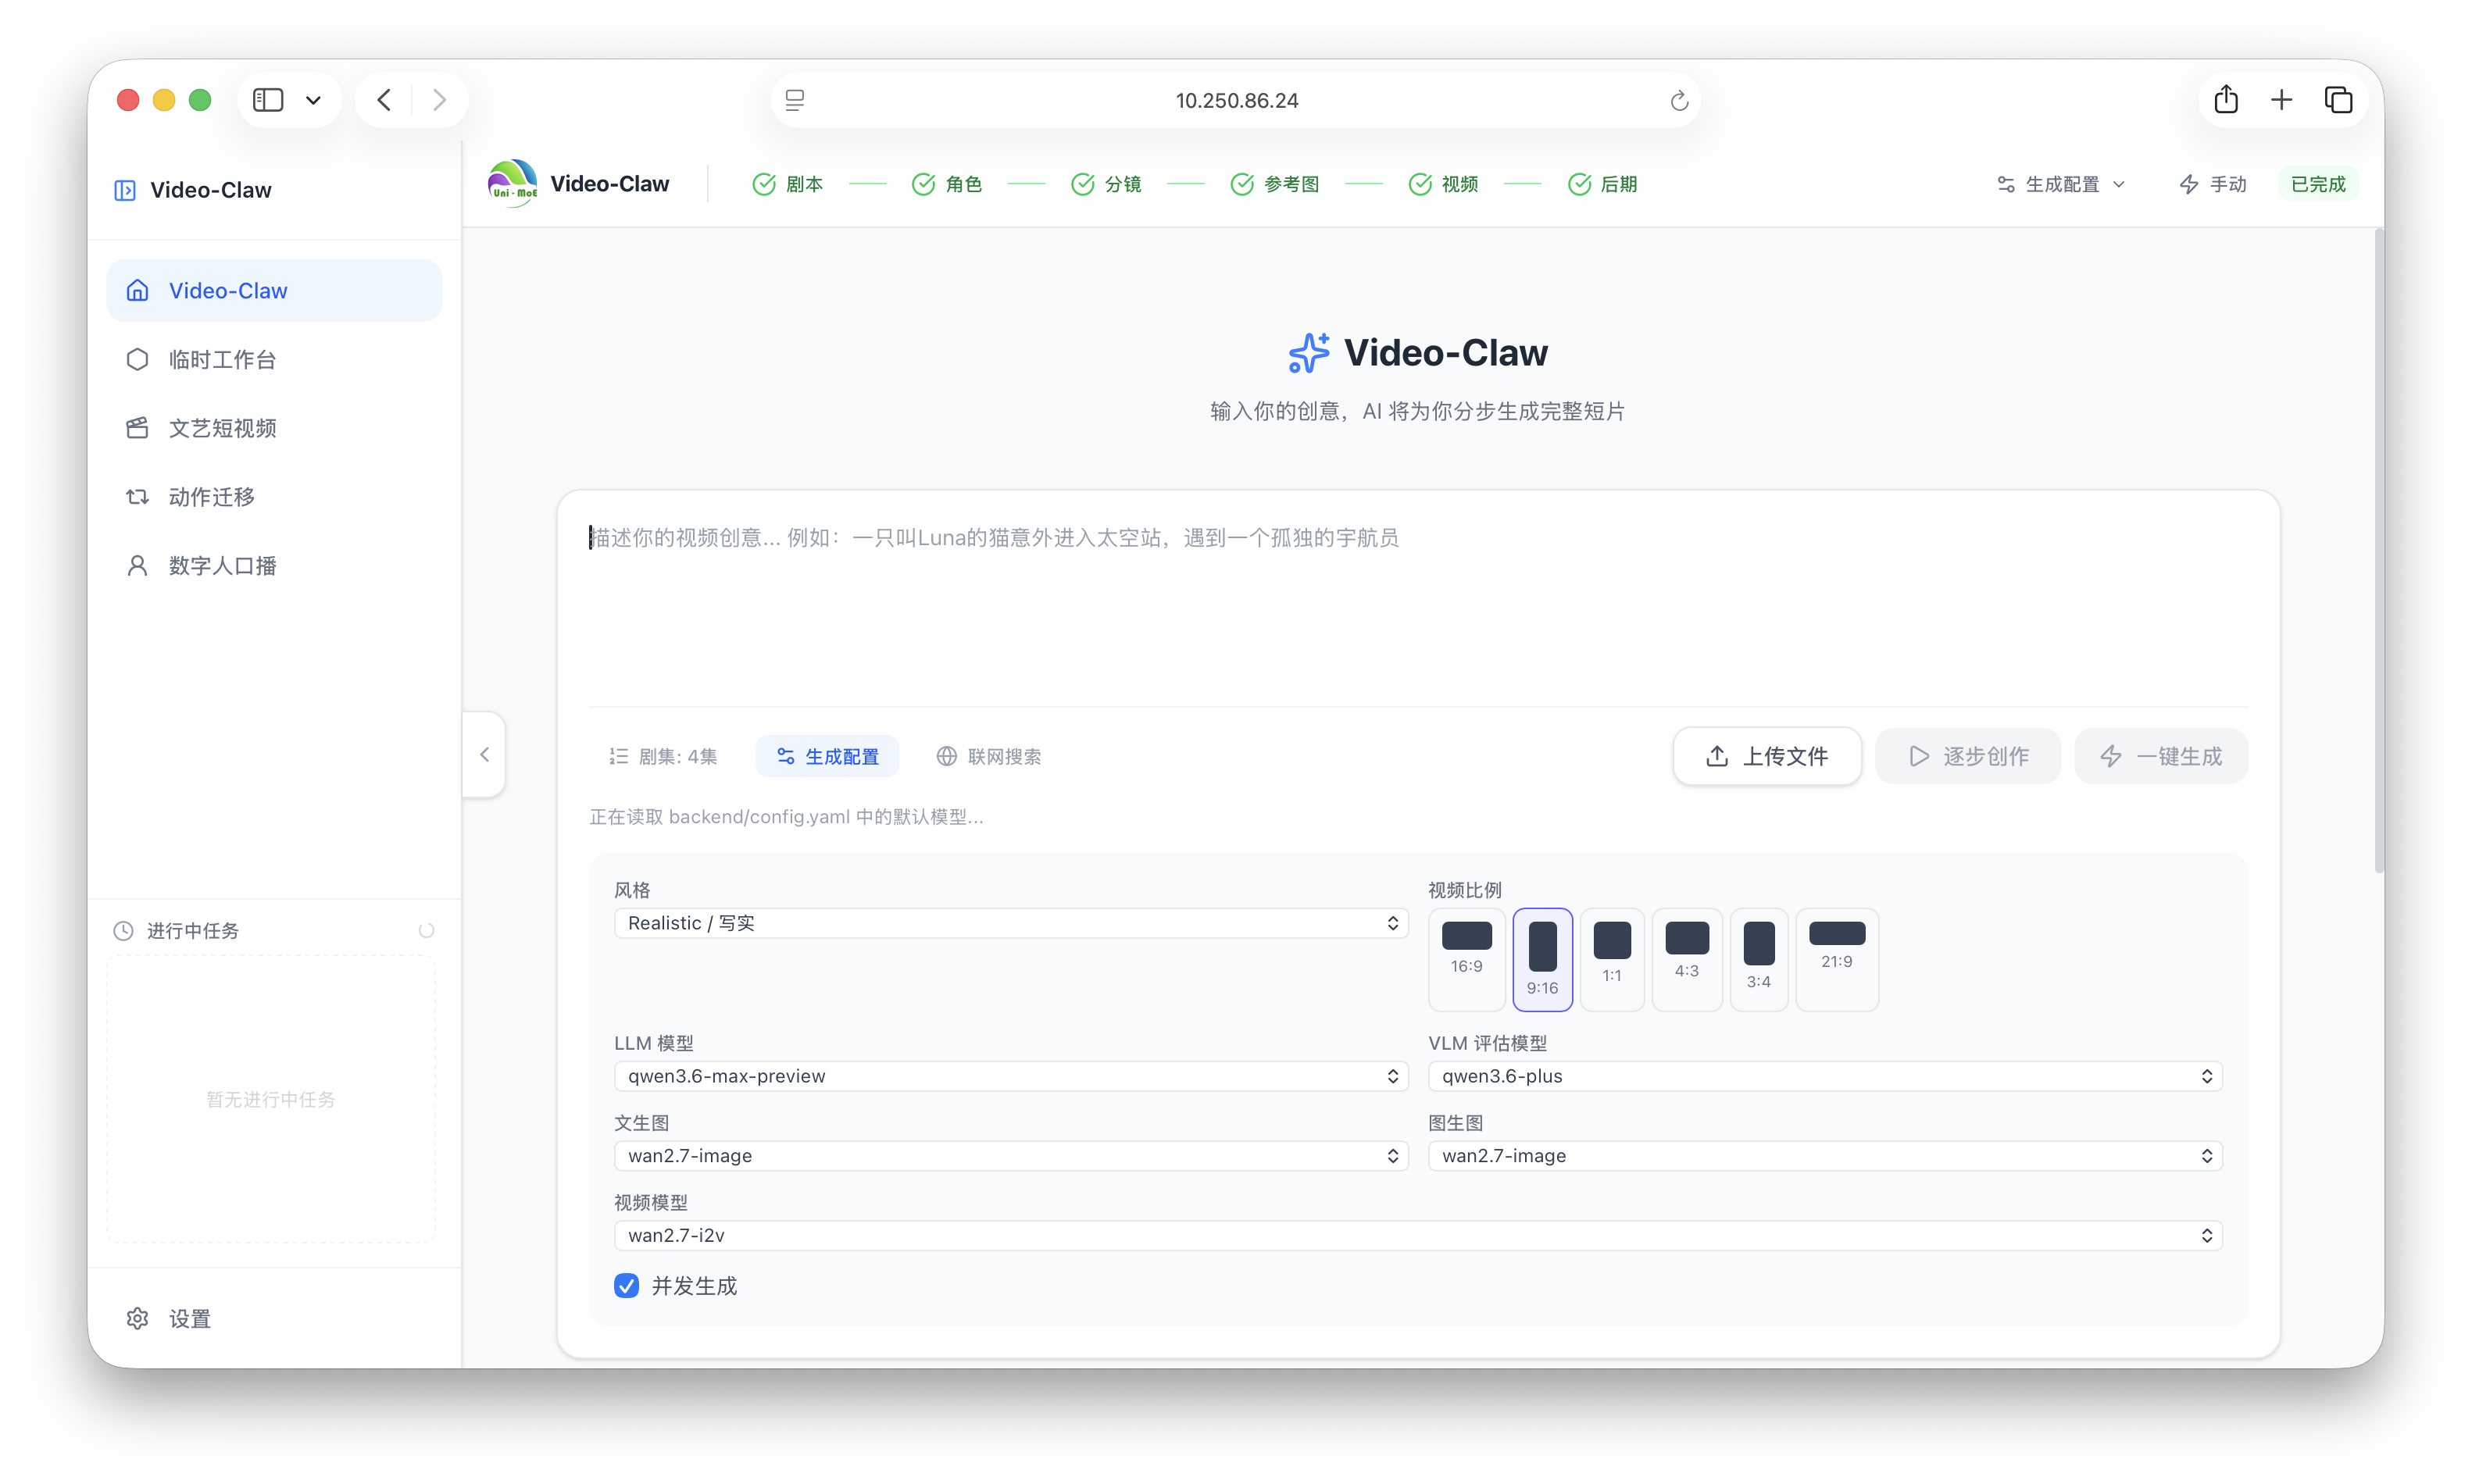
Task: Click the globe icon for 联网搜索
Action: 946,756
